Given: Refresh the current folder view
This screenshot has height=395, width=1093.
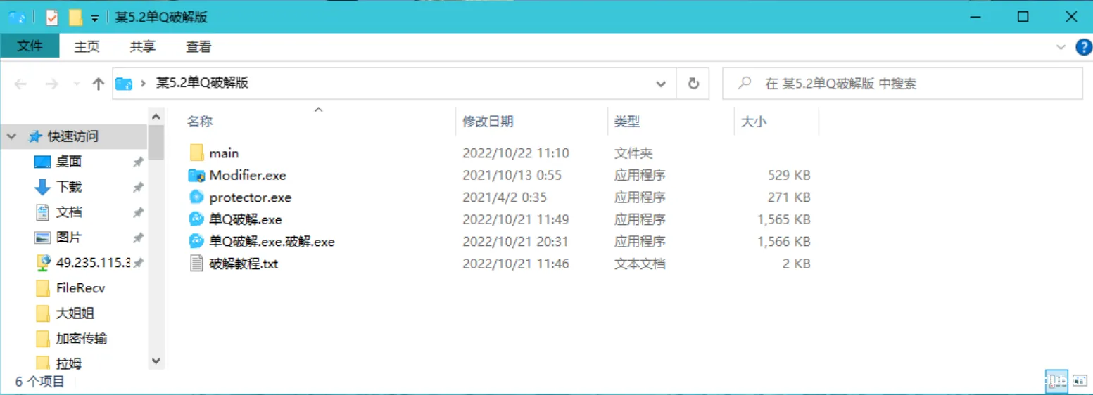Looking at the screenshot, I should tap(693, 84).
